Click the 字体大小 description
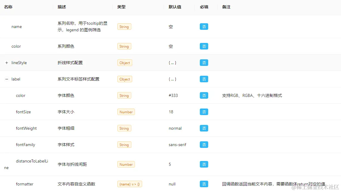This screenshot has width=341, height=192. click(66, 112)
